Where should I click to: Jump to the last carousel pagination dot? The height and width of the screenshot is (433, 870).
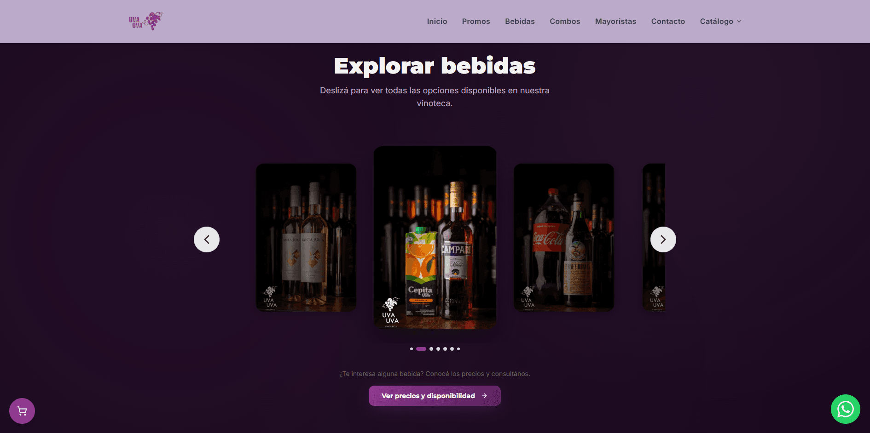[x=458, y=349]
